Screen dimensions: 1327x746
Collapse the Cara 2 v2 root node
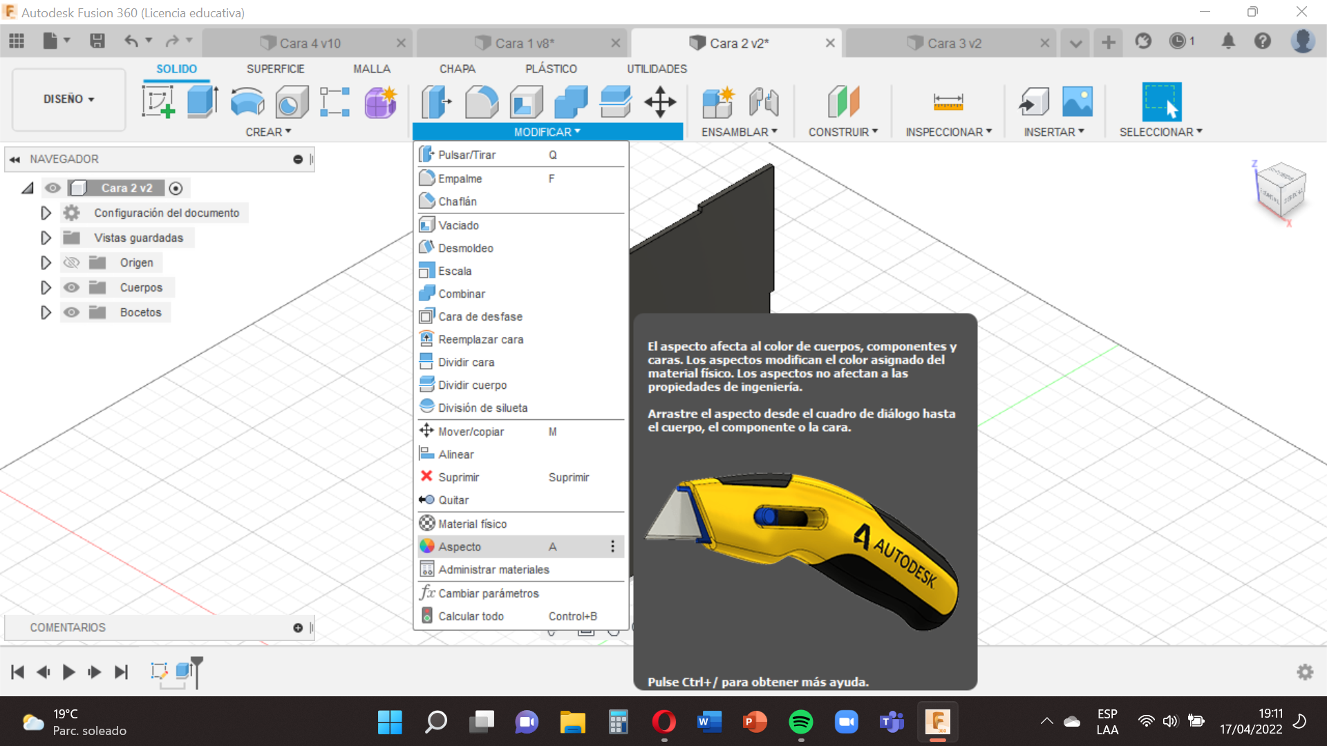coord(28,188)
